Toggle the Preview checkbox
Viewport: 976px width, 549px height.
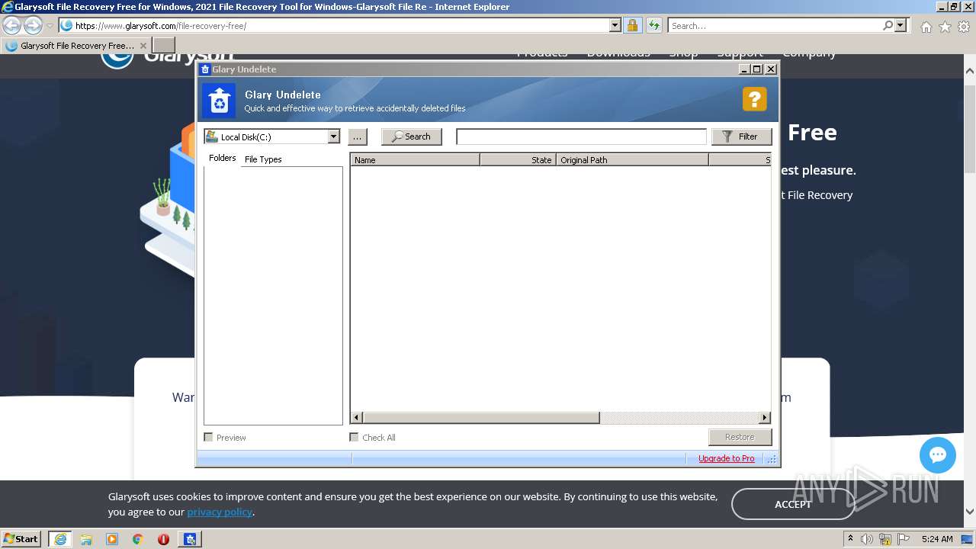coord(208,437)
